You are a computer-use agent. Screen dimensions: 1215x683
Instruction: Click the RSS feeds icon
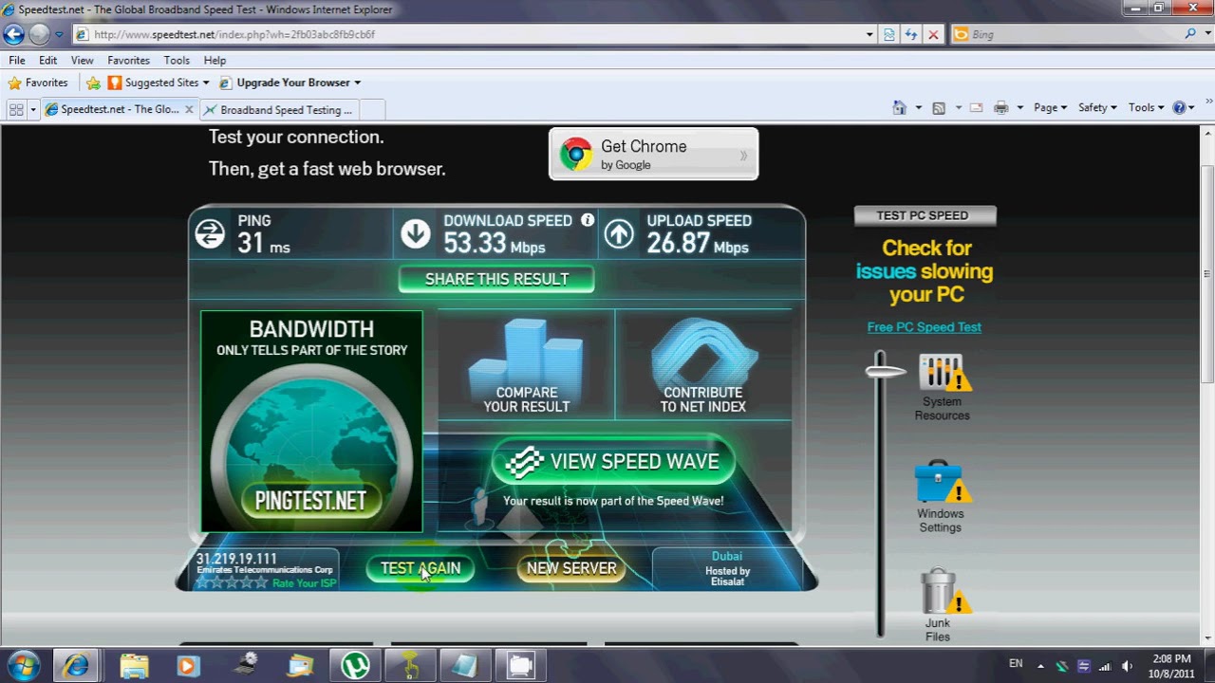pos(939,108)
